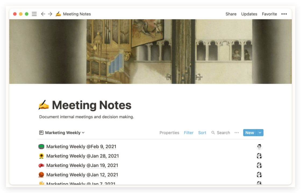Open Marketing Weekly @Jan 19, 2021
301x193 pixels.
82,165
